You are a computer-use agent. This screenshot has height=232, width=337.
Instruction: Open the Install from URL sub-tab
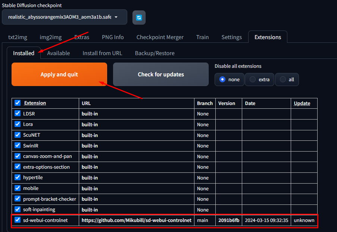(102, 53)
